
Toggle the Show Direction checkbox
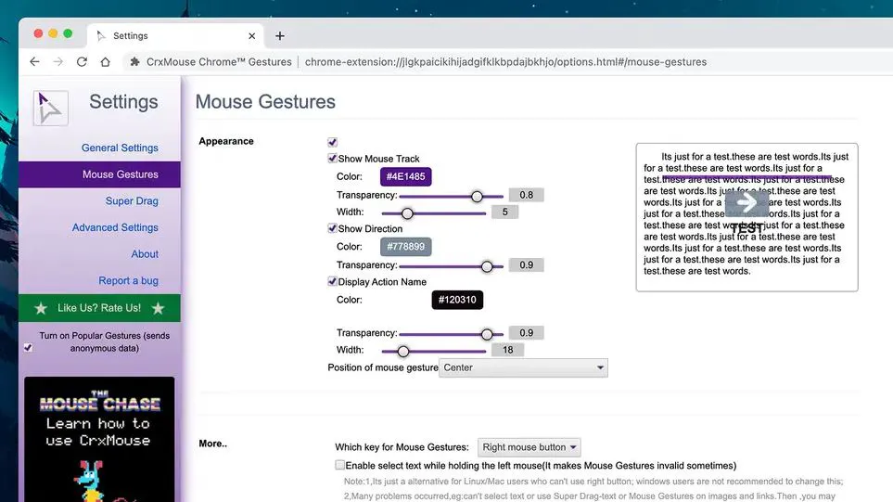click(x=332, y=228)
